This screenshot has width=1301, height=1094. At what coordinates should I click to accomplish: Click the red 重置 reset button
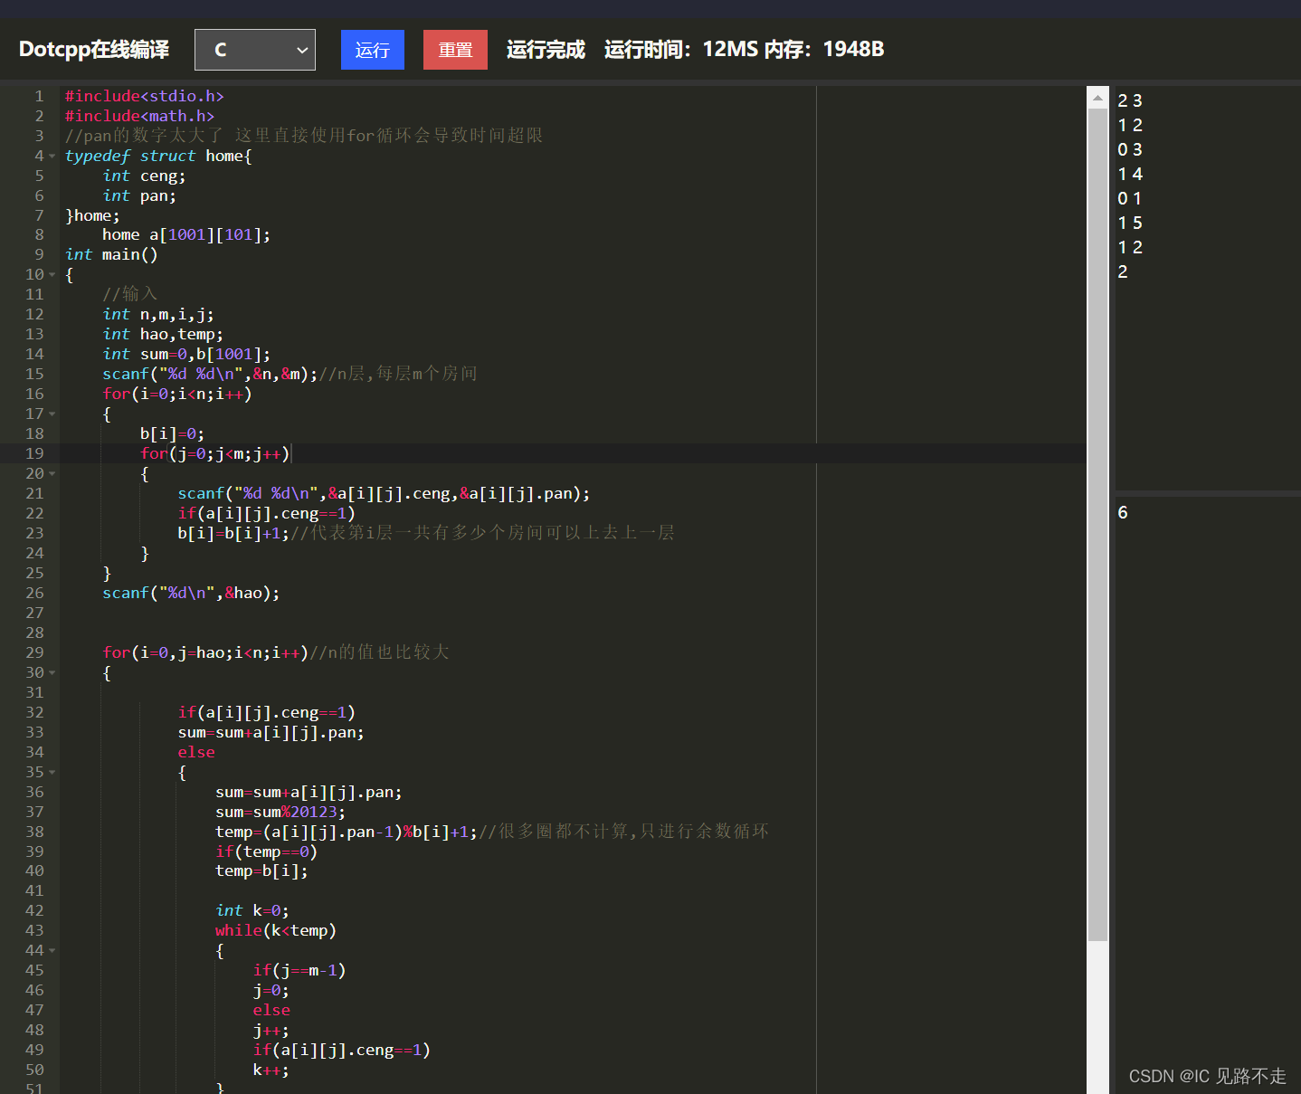[x=455, y=50]
